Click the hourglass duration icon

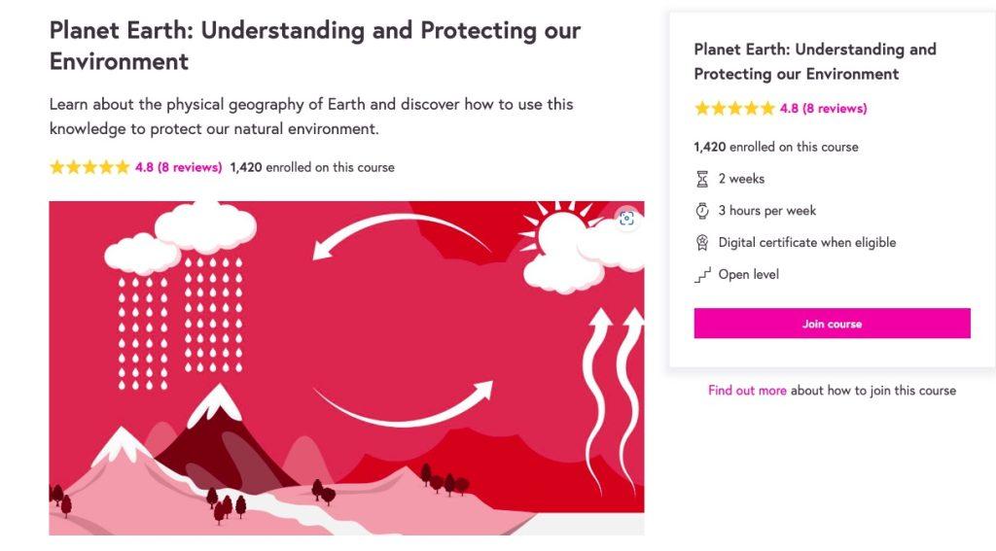pyautogui.click(x=702, y=179)
